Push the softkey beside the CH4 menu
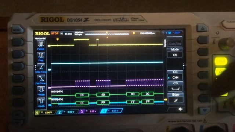Image resolution: width=235 pixels, height=132 pixels. 203,75
